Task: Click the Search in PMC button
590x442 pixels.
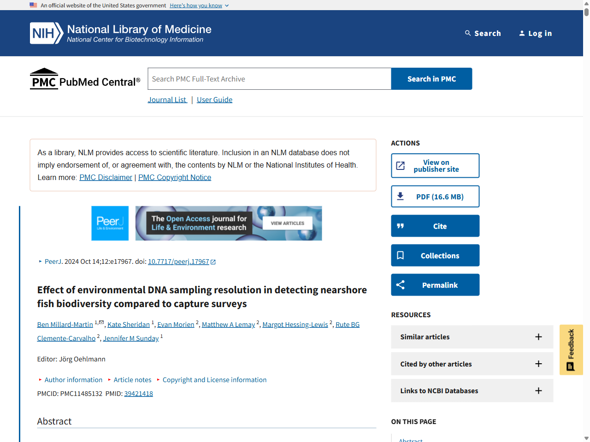Action: coord(431,79)
